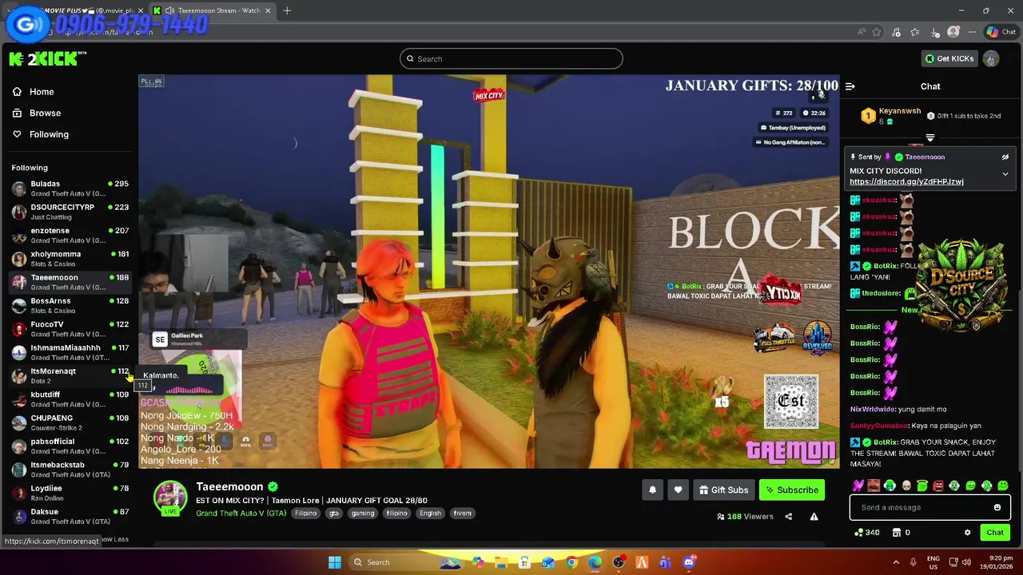Close the Taeeemooon Stream browser tab
Image resolution: width=1023 pixels, height=575 pixels.
click(x=268, y=10)
